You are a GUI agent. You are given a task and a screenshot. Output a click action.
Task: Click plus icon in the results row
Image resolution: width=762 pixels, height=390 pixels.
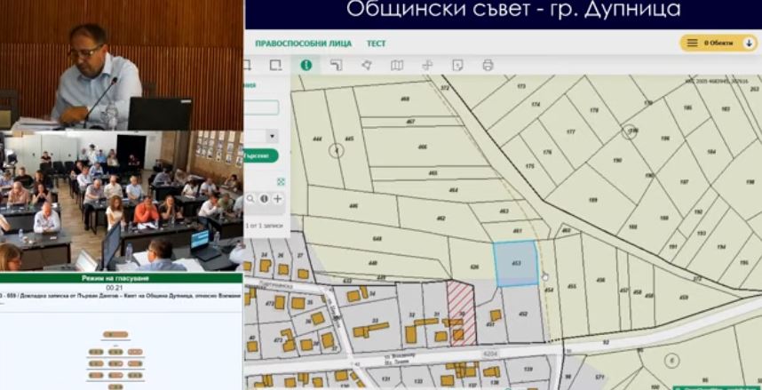pos(277,198)
